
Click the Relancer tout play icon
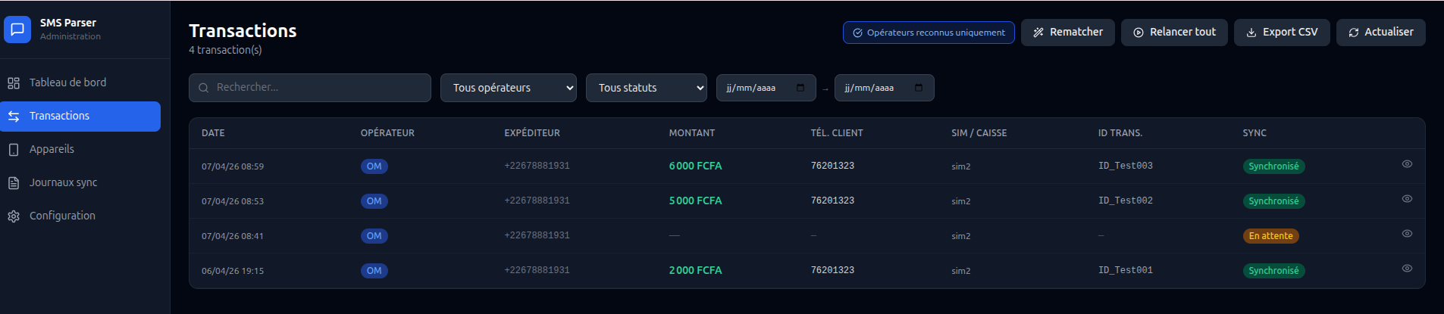pos(1138,33)
